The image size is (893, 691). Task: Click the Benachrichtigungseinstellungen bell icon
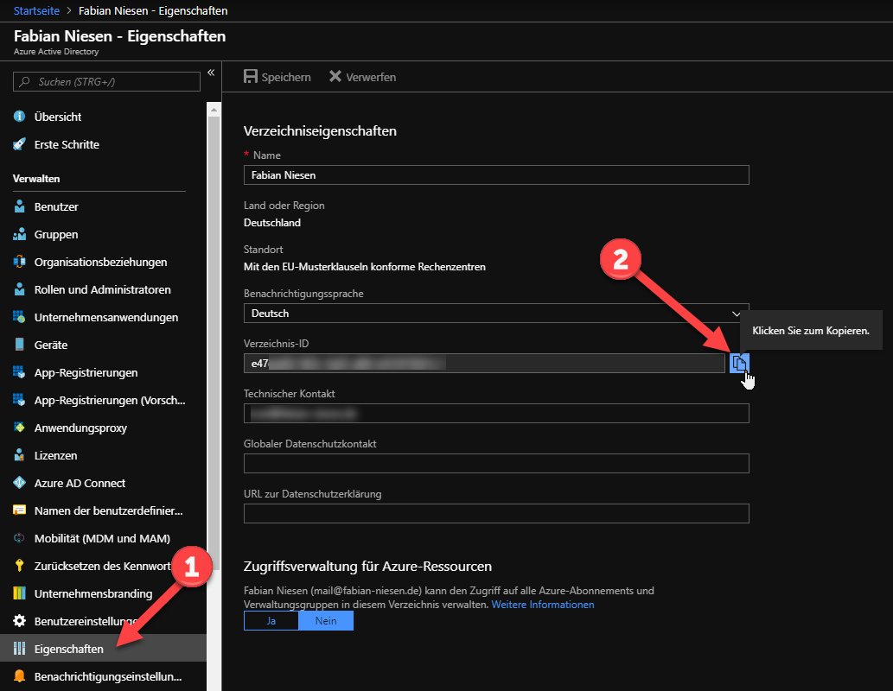(19, 676)
